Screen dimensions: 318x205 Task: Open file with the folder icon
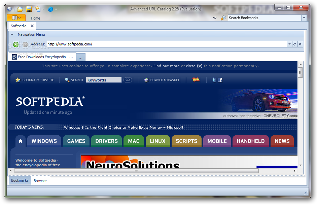tap(20, 9)
